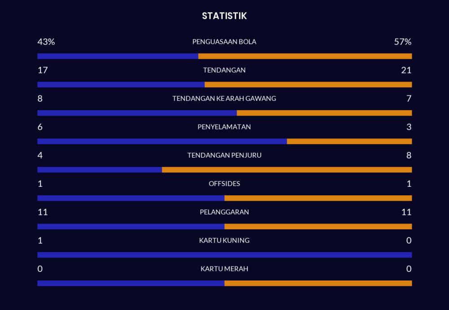The height and width of the screenshot is (310, 449).
Task: Click the blue possession bar segment
Action: tap(118, 56)
